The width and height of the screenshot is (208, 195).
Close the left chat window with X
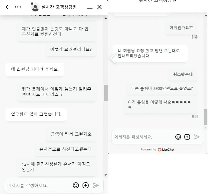99,7
